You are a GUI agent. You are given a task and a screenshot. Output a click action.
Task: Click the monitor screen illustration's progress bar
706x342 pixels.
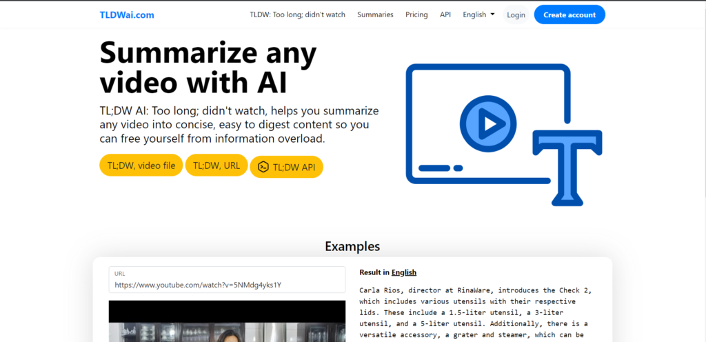tap(440, 168)
